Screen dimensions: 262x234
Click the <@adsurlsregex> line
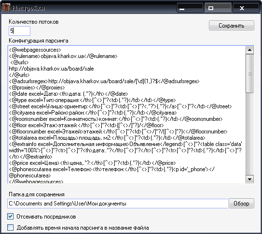104,81
